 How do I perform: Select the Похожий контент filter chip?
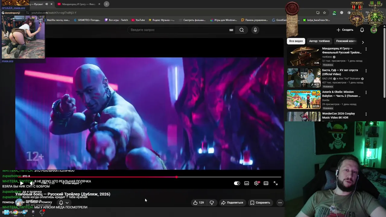click(x=346, y=41)
